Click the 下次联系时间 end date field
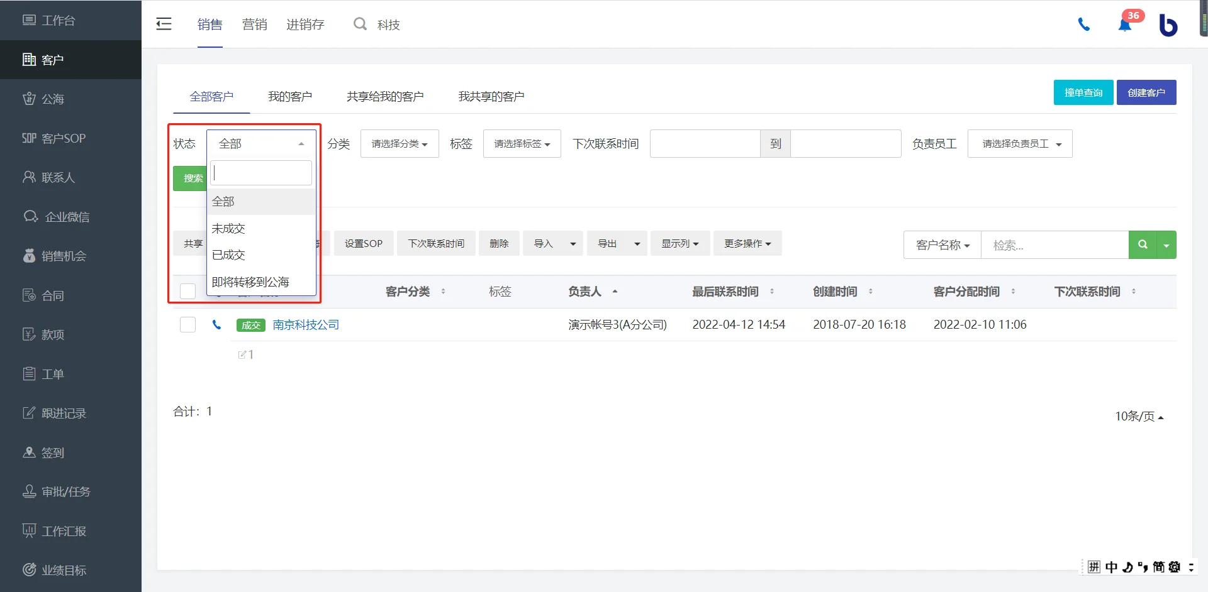Screen dimensions: 1208x592 846,144
